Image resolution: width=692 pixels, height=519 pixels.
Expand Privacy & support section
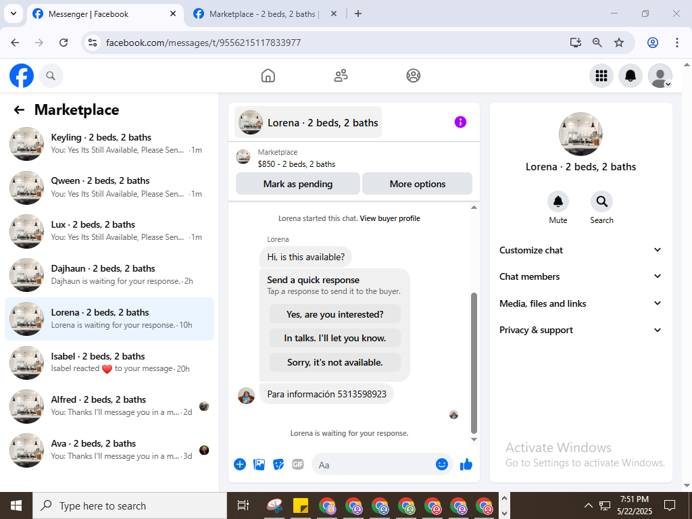pyautogui.click(x=580, y=330)
